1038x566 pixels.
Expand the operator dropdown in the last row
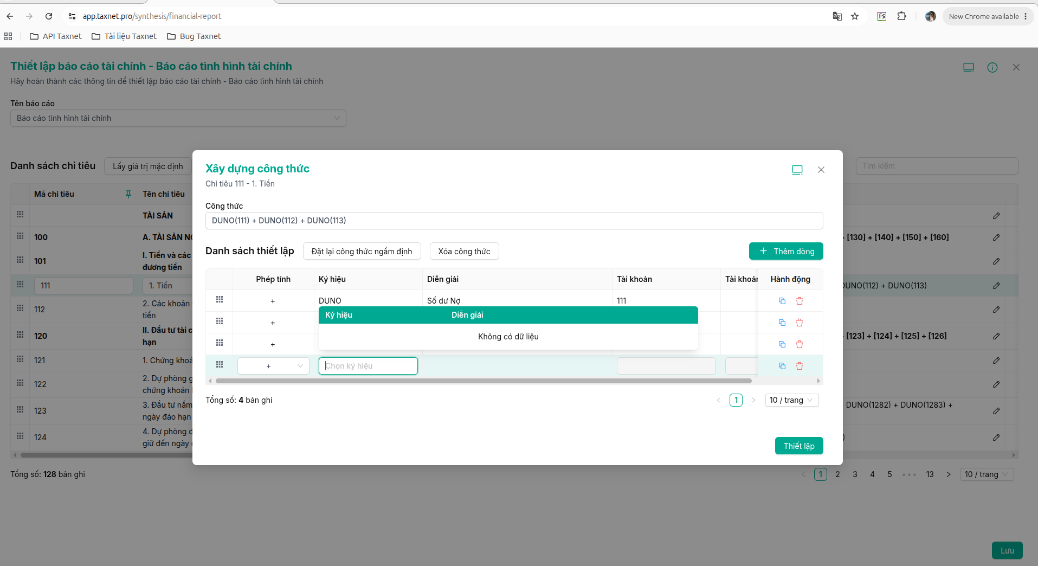click(x=273, y=366)
